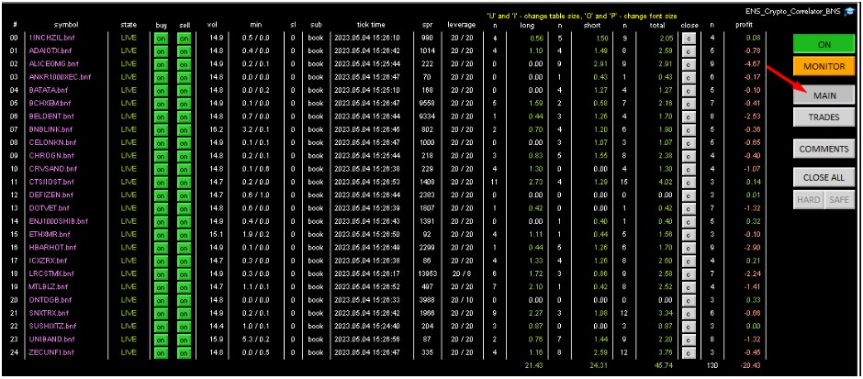Screen dimensions: 863x379
Task: Close positions for ZECUNFI.bnf with c button
Action: tap(689, 352)
